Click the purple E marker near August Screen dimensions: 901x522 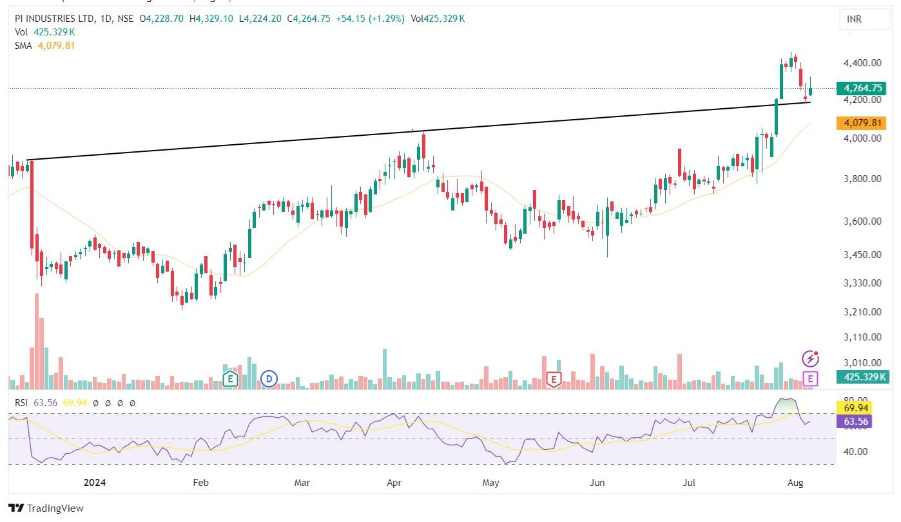click(811, 378)
